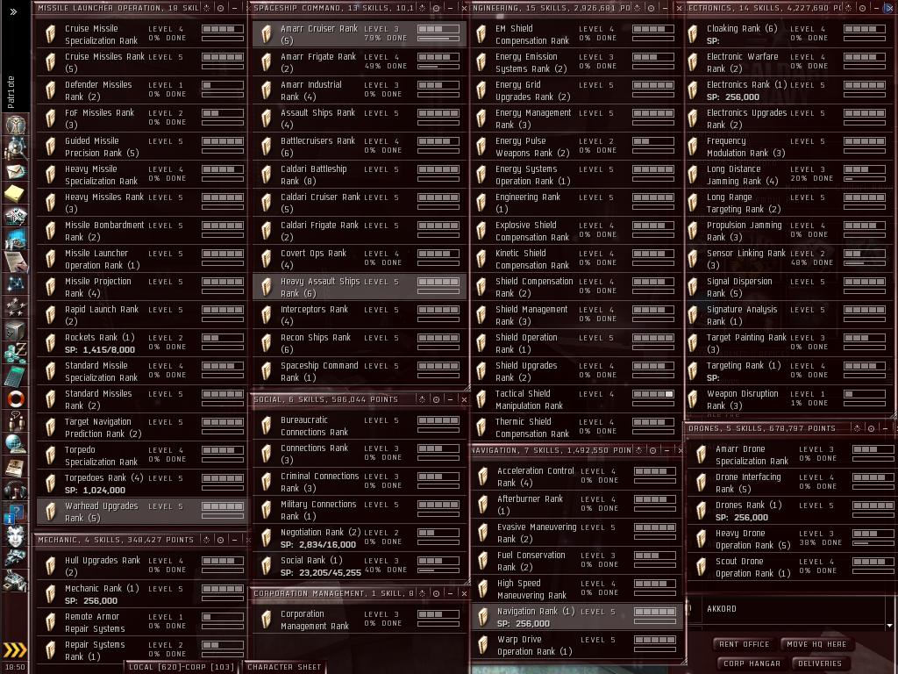
Task: Select Long Distance Jamming skill row
Action: (790, 175)
